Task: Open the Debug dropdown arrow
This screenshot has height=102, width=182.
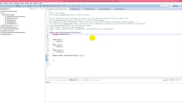Action: click(x=42, y=6)
